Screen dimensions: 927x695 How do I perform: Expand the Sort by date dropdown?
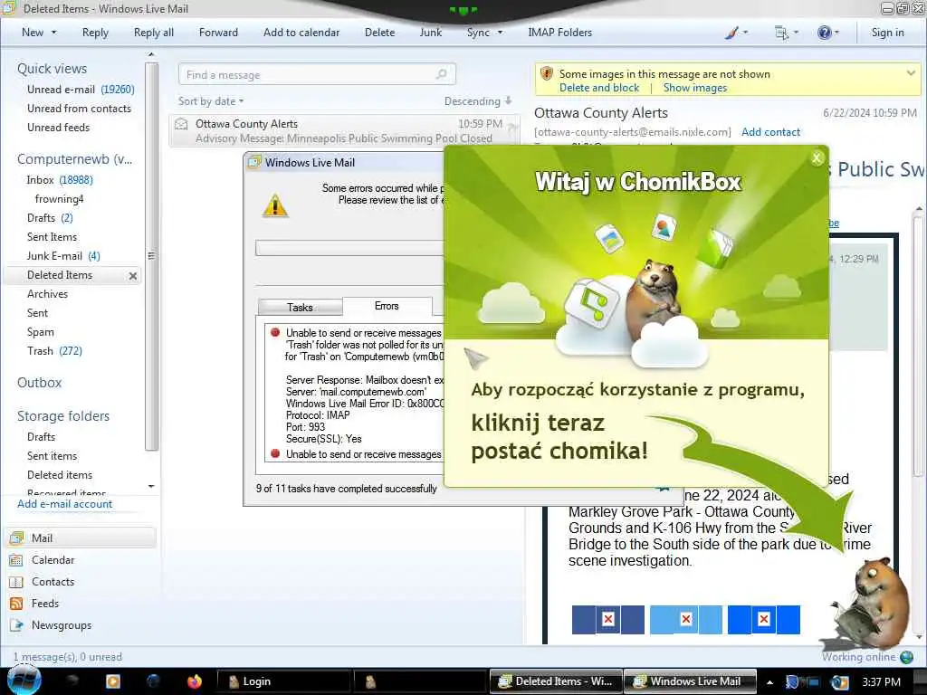(x=211, y=101)
